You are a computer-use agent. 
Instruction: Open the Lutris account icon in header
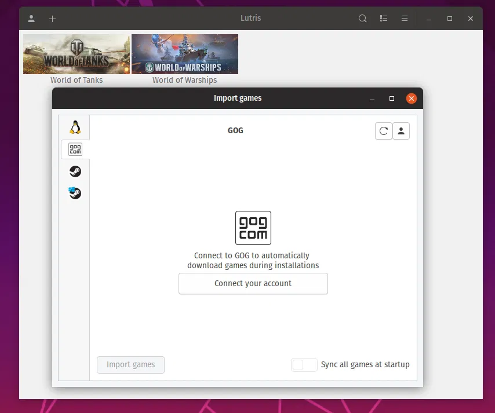[31, 19]
